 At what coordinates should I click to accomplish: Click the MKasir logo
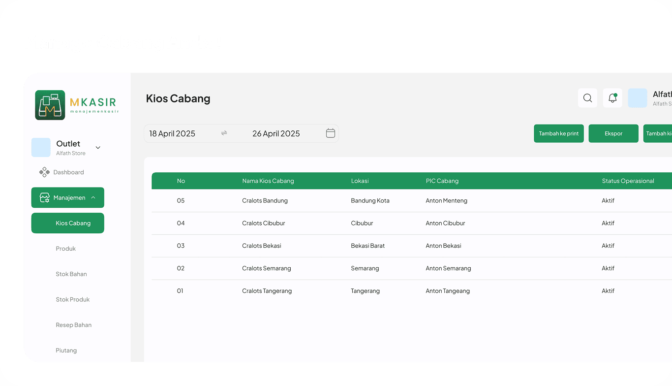(76, 105)
